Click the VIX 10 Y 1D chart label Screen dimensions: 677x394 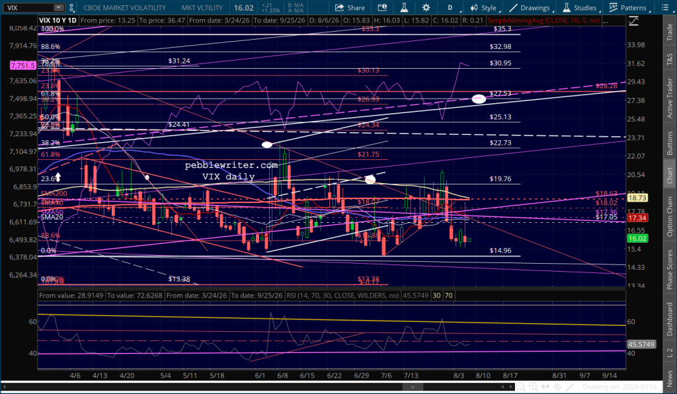coord(58,20)
